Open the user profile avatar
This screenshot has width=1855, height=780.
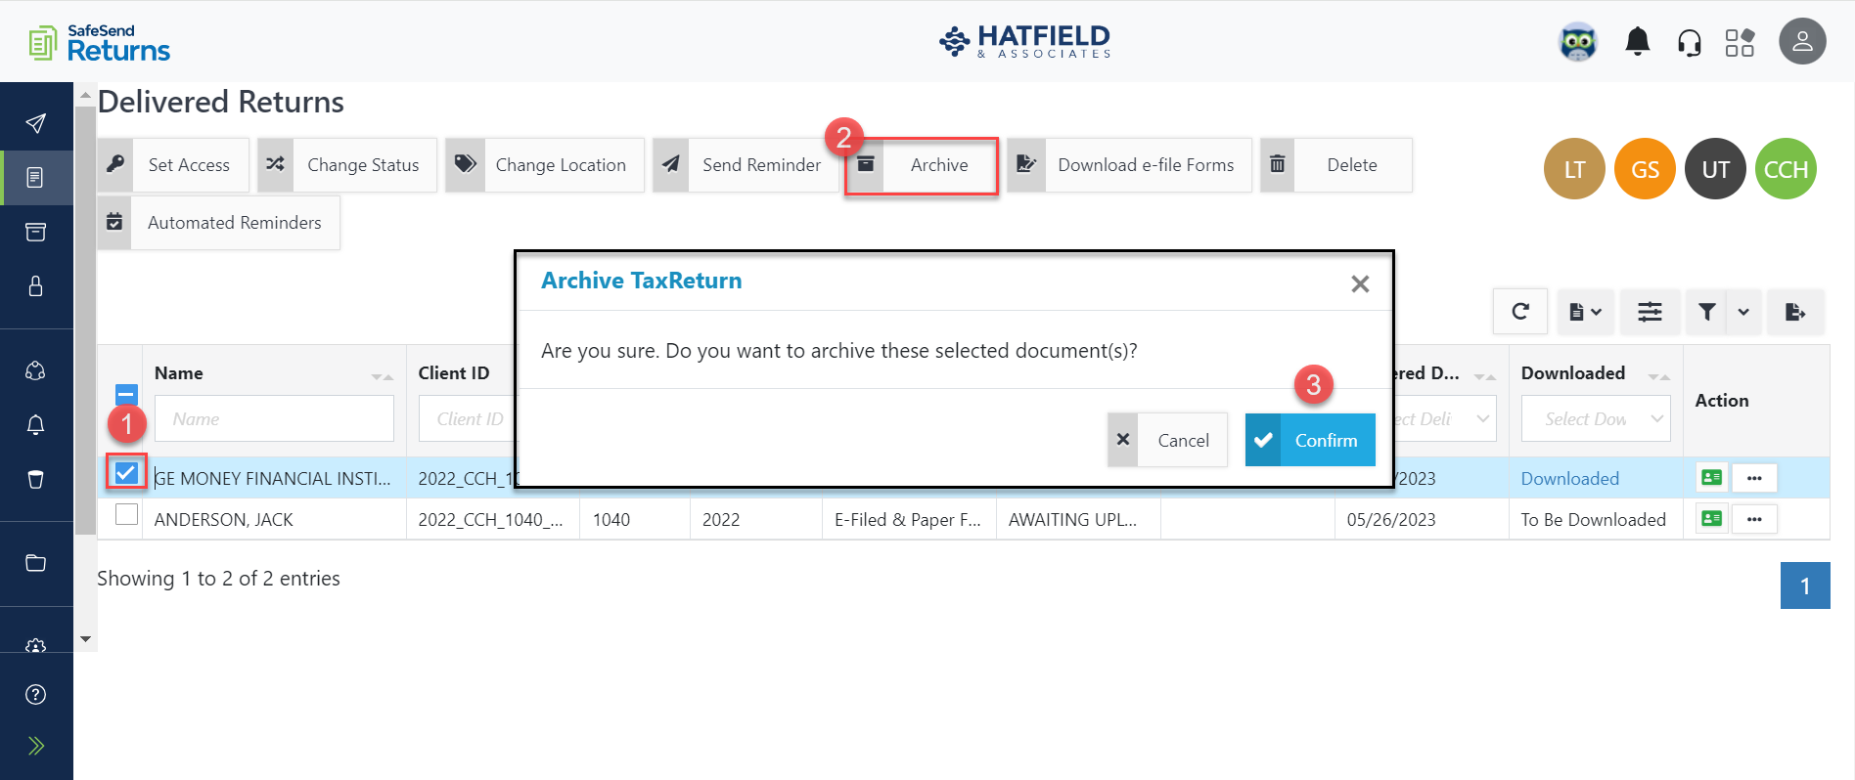(1801, 42)
